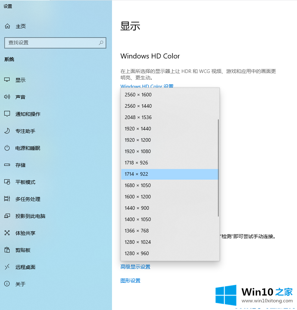Image resolution: width=297 pixels, height=310 pixels.
Task: Open the 关于 page
Action: click(x=20, y=284)
